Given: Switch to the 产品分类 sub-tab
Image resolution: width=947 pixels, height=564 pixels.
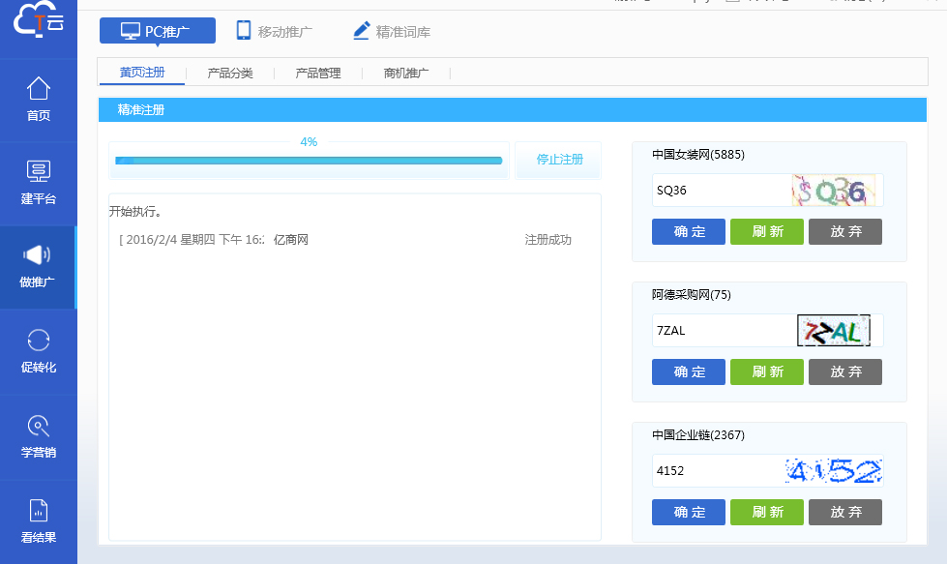Looking at the screenshot, I should pyautogui.click(x=230, y=73).
